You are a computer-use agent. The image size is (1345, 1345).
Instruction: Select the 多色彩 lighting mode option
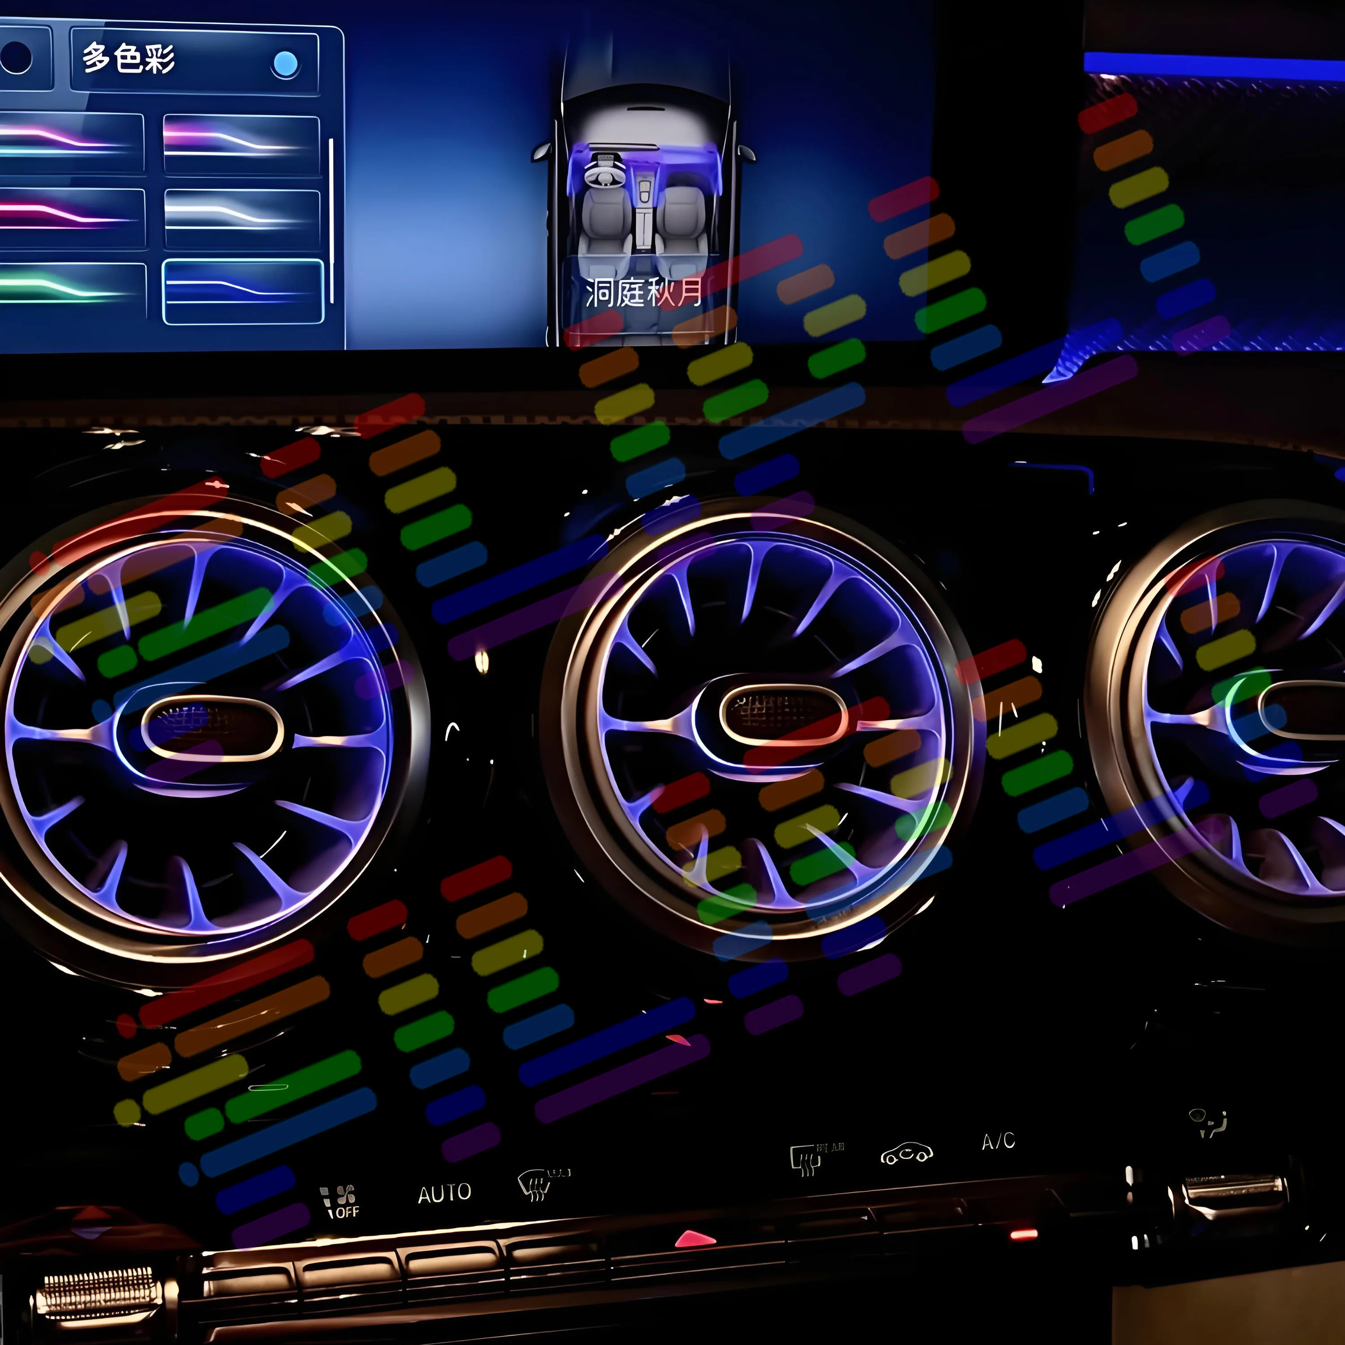coord(194,61)
